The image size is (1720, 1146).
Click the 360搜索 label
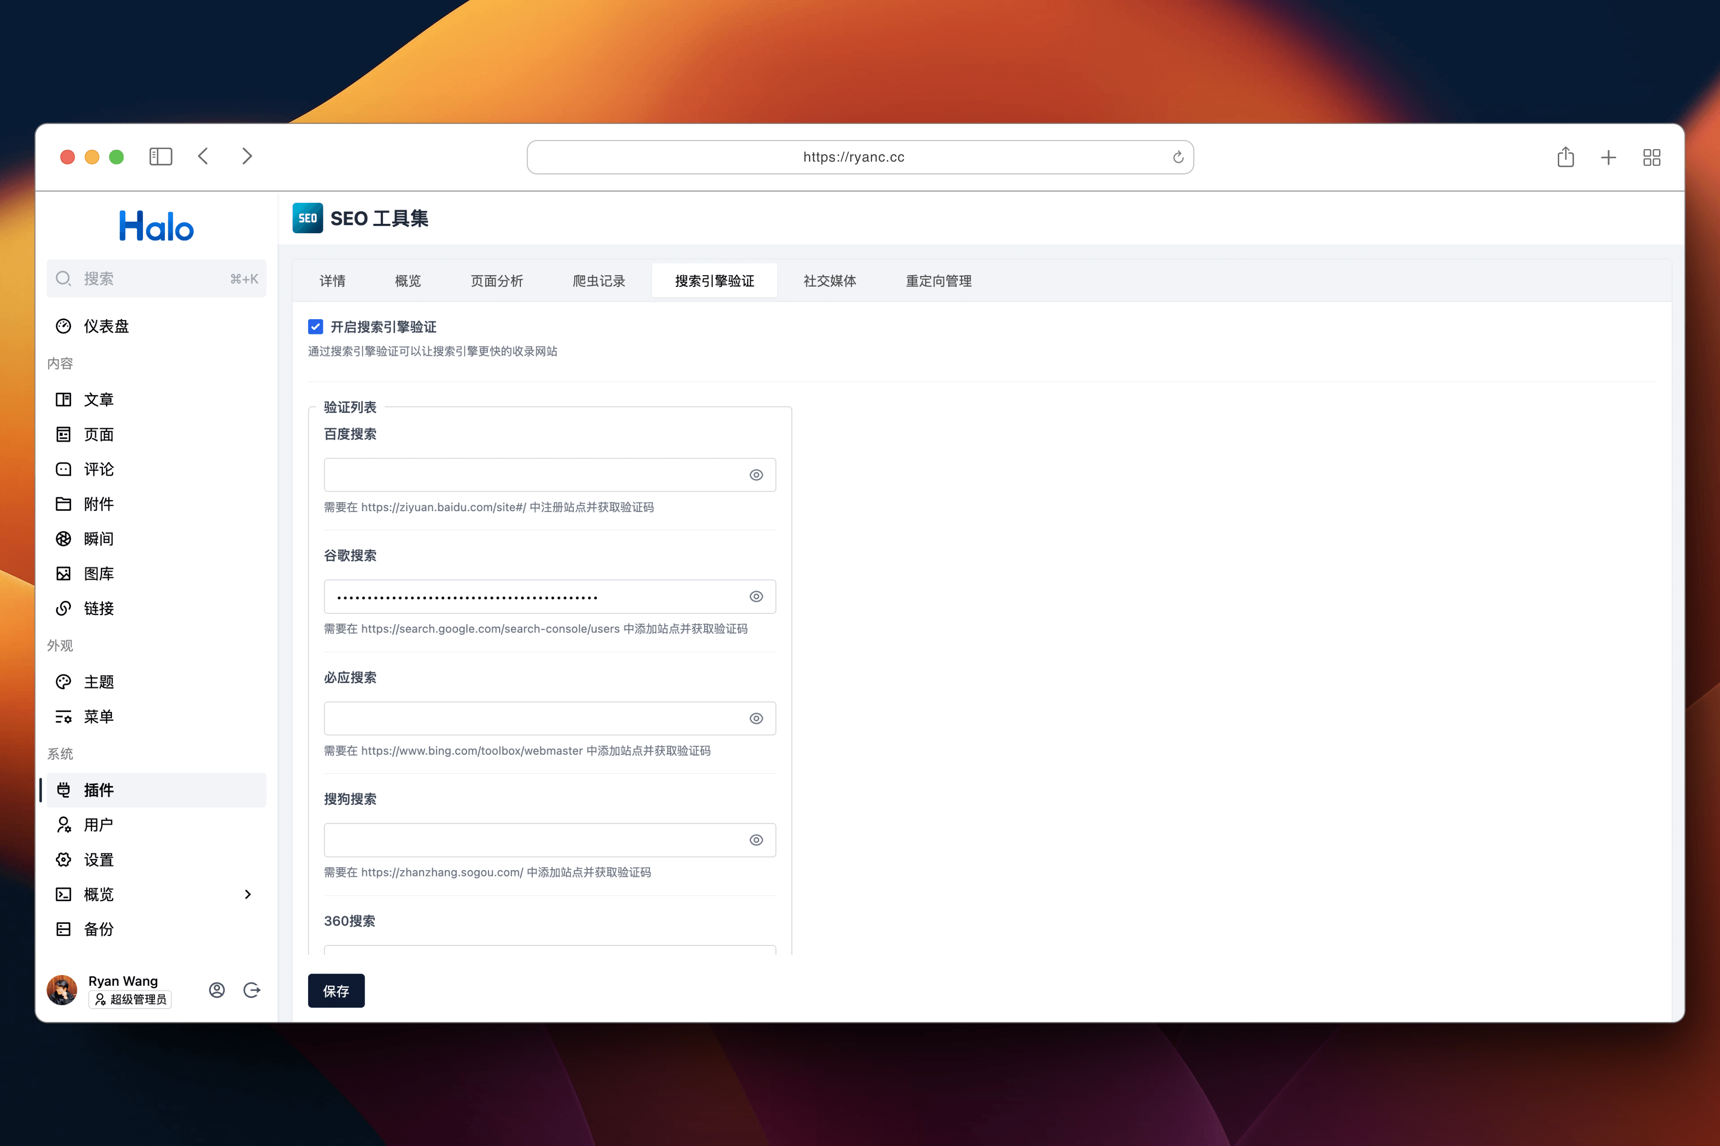tap(349, 921)
